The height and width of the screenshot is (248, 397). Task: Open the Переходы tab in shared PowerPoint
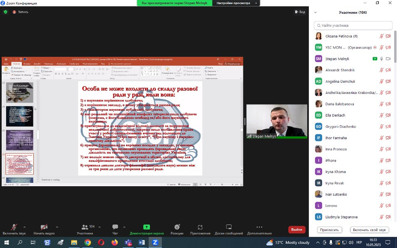(49, 64)
